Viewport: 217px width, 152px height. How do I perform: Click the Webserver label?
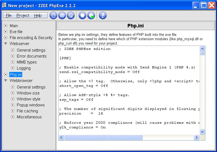19,44
